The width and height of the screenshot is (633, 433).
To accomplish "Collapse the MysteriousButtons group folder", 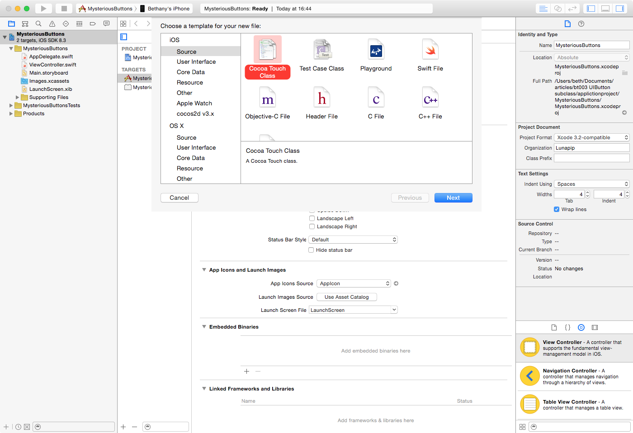I will [11, 48].
